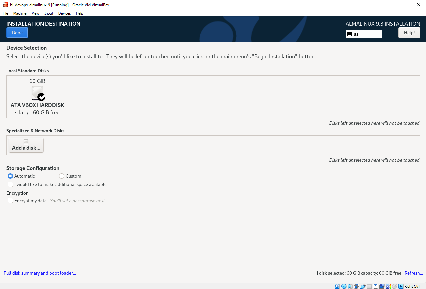Click the Encryption section heading
The image size is (426, 289).
[17, 193]
